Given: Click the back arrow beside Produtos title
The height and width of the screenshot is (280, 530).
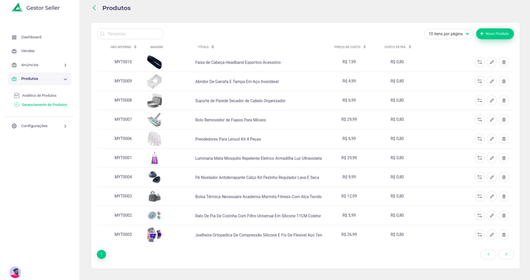Looking at the screenshot, I should [94, 8].
